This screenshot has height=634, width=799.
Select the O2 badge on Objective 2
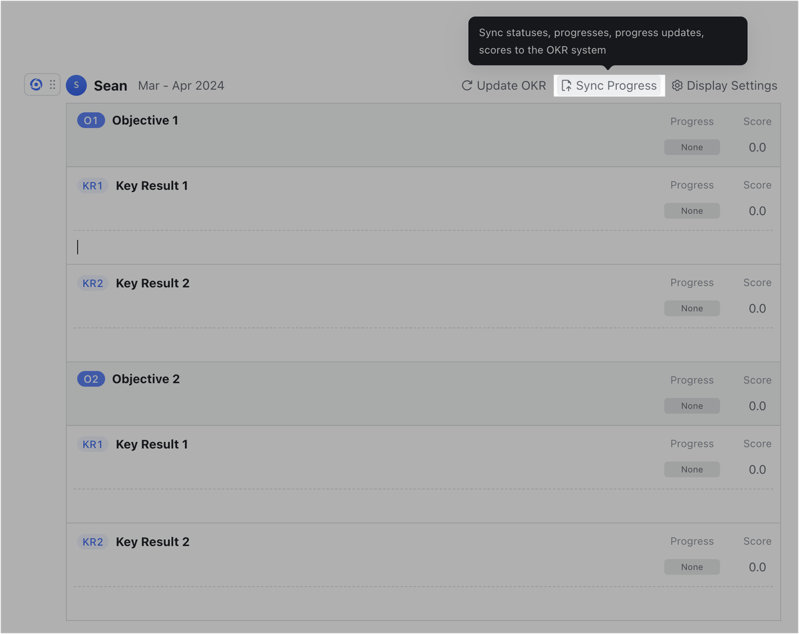tap(91, 378)
